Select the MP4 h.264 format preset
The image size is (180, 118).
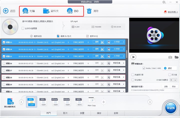(x=31, y=102)
